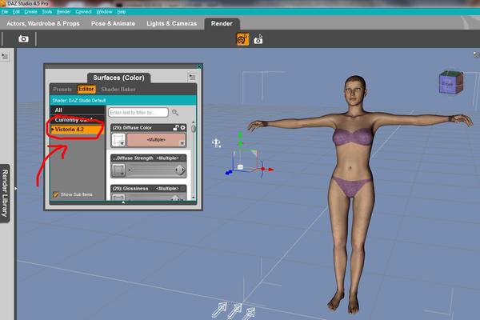Open the File menu

click(5, 12)
